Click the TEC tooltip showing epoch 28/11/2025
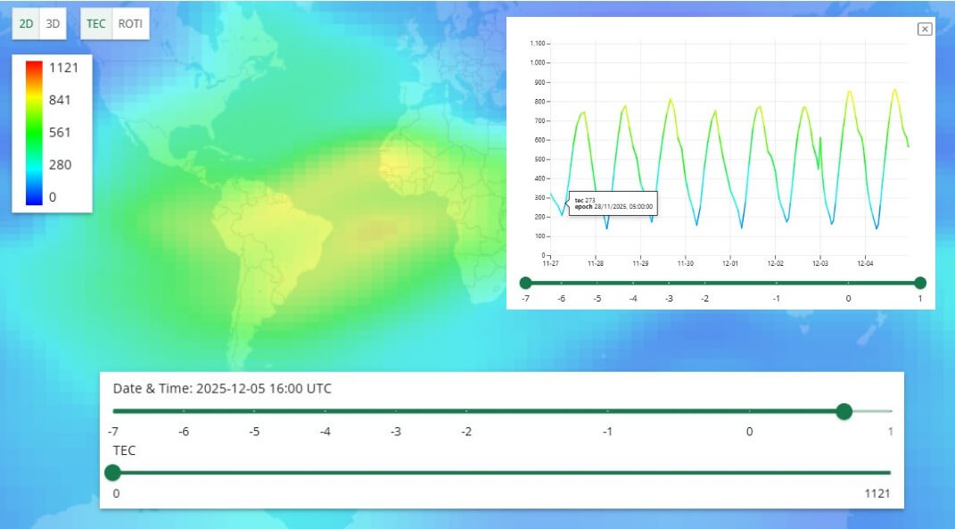Viewport: 955px width, 529px height. pos(613,203)
